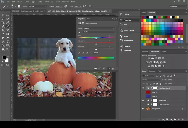Open the Preset dropdown
This screenshot has height=128, width=188.
pos(99,28)
